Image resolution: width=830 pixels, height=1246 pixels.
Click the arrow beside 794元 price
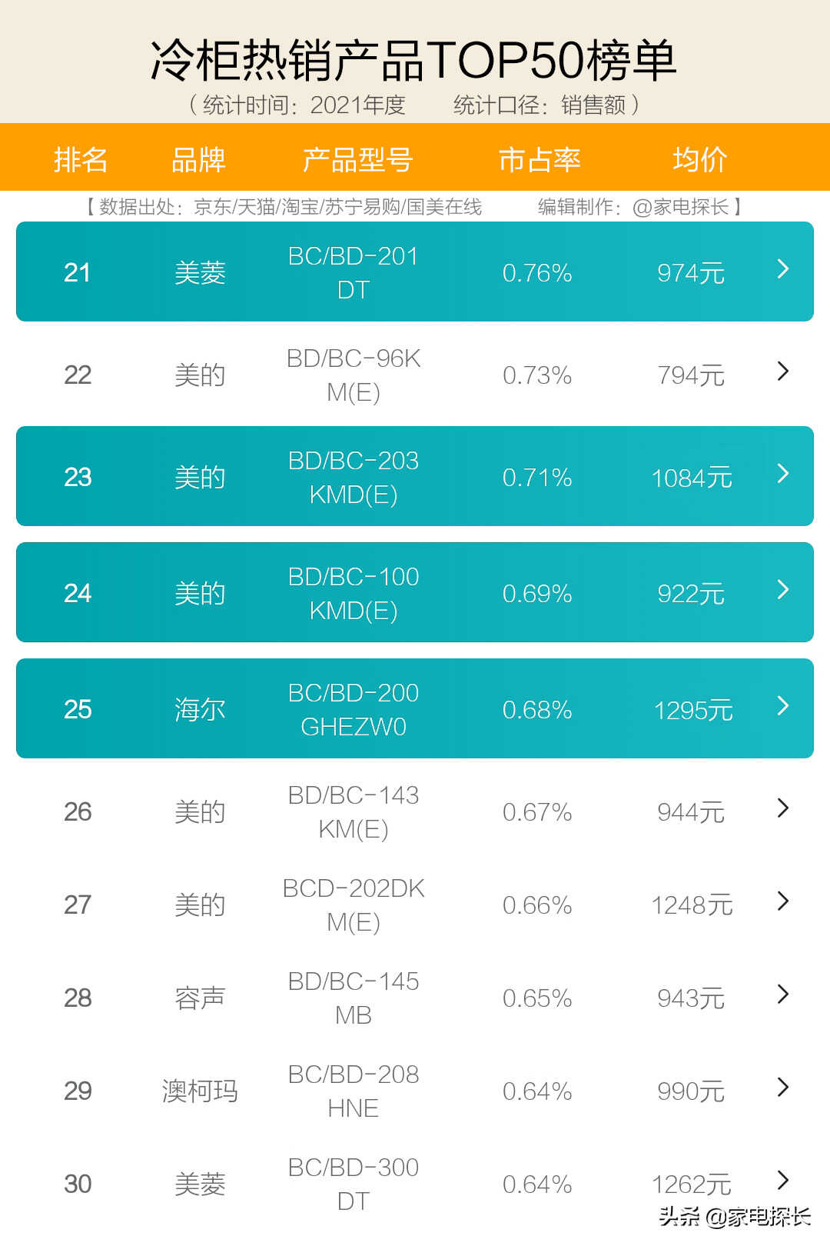783,371
